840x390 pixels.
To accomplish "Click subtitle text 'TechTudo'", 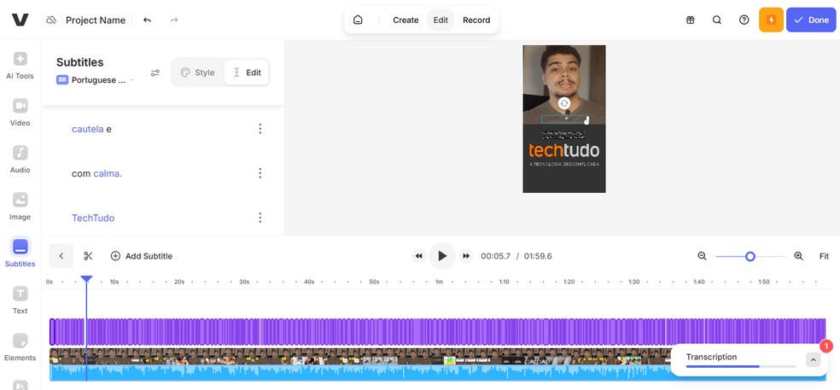I will pos(93,218).
